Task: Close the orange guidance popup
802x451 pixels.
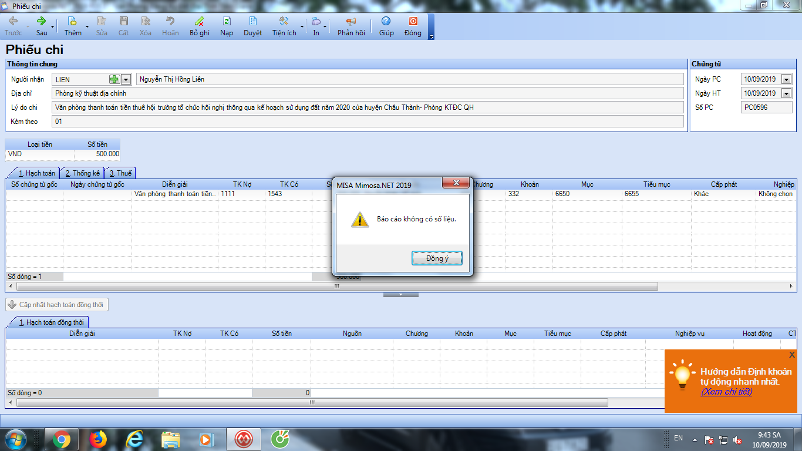Action: [792, 355]
